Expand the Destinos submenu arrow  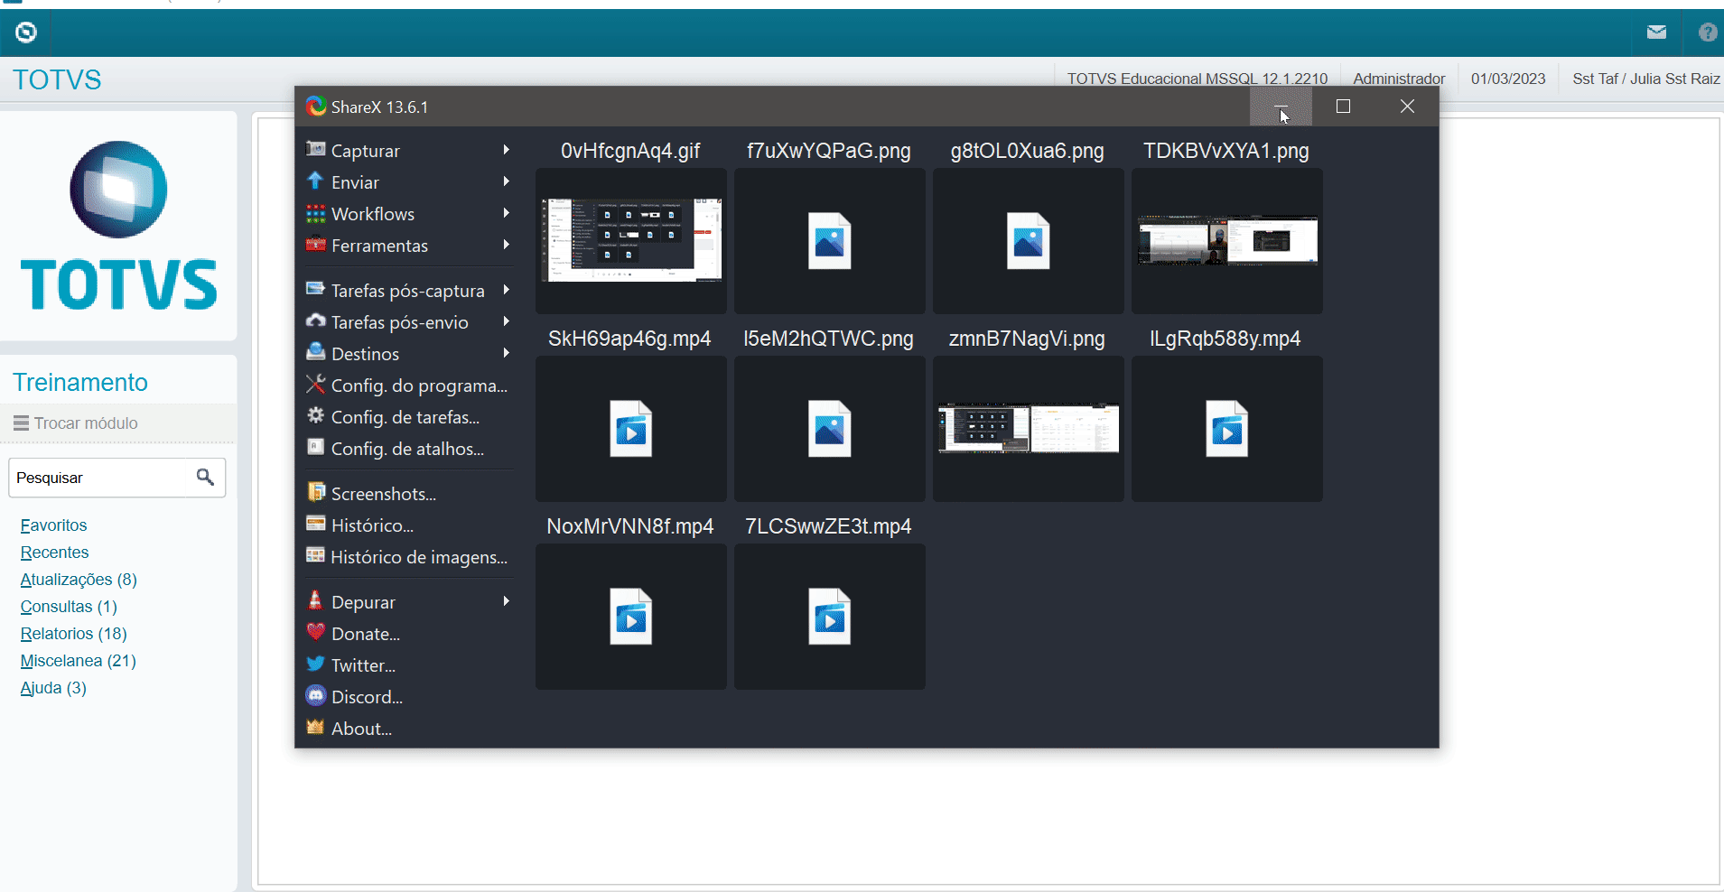click(507, 353)
